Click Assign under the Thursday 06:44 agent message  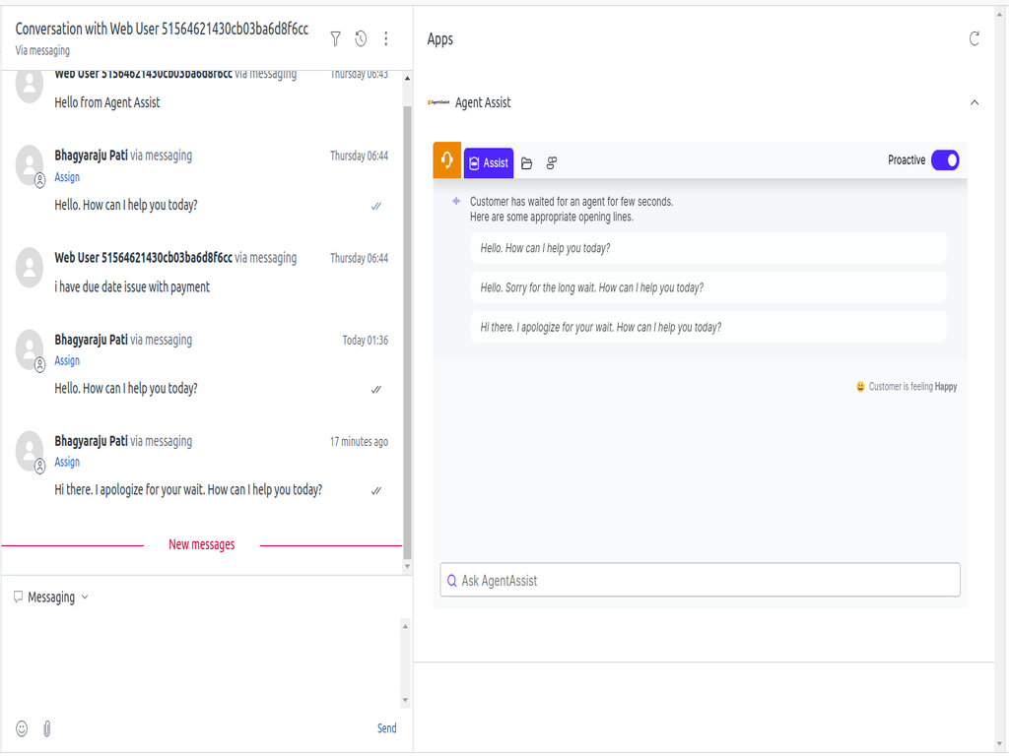(x=67, y=177)
